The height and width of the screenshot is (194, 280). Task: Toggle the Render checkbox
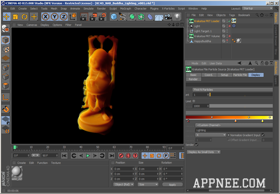(x=197, y=145)
